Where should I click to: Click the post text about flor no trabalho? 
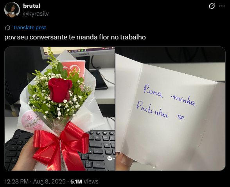(75, 37)
